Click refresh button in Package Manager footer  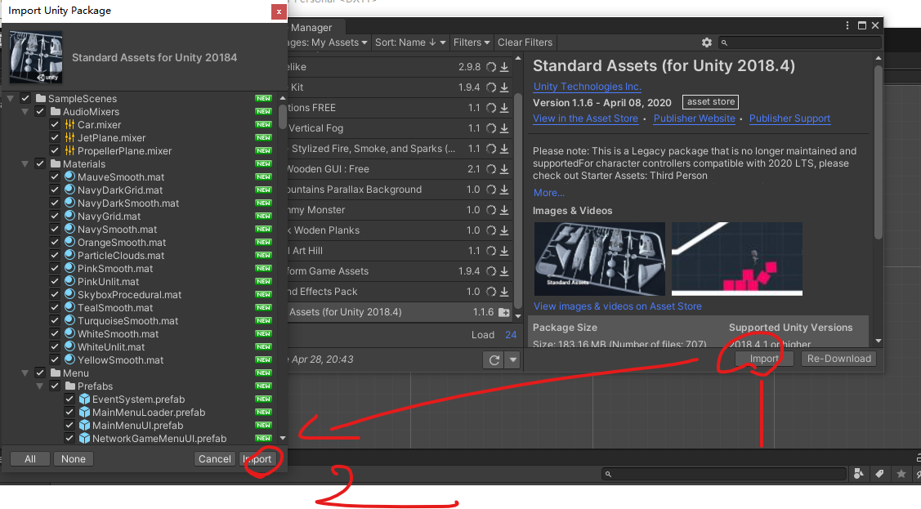(494, 359)
